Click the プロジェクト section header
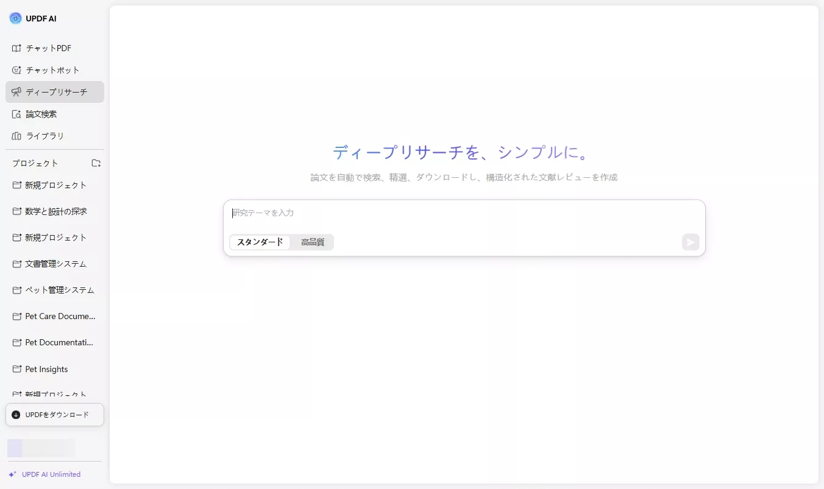 (35, 163)
